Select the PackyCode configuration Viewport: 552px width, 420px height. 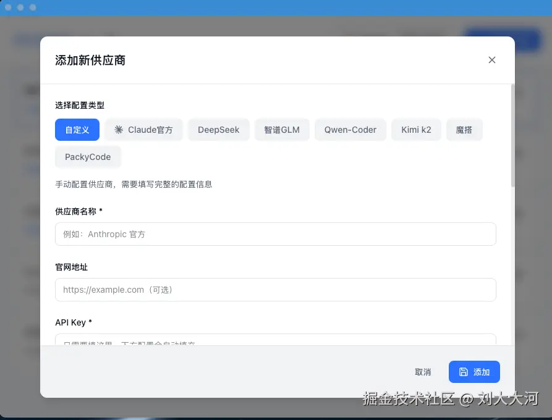(x=88, y=157)
